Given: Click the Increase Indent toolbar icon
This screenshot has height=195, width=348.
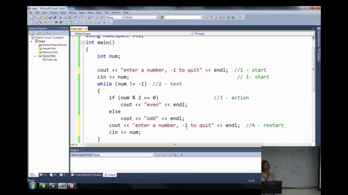Looking at the screenshot, I should coord(60,22).
